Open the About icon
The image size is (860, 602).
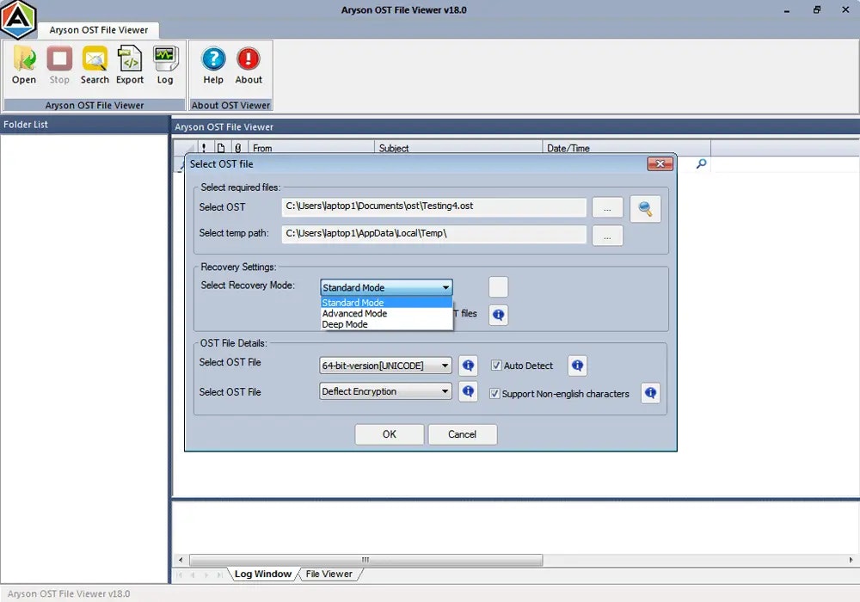pyautogui.click(x=249, y=66)
